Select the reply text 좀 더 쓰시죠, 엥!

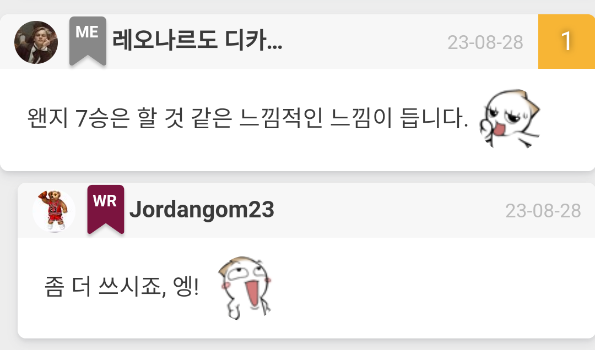click(x=122, y=286)
